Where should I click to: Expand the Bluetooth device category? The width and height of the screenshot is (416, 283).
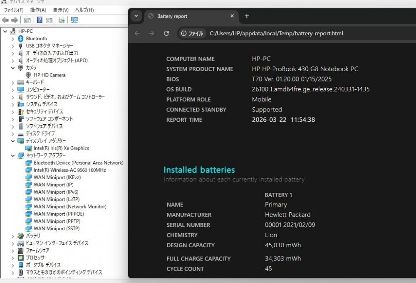click(12, 39)
